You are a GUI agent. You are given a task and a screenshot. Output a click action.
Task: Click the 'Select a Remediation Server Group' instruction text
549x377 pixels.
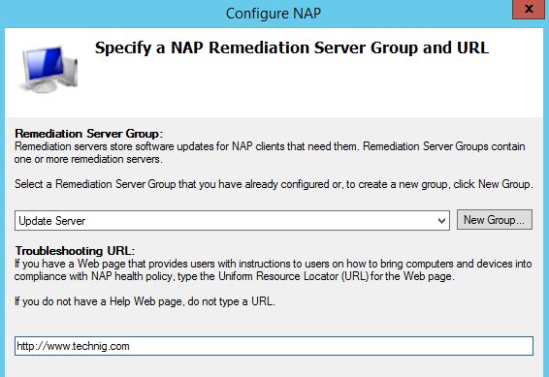pyautogui.click(x=274, y=184)
